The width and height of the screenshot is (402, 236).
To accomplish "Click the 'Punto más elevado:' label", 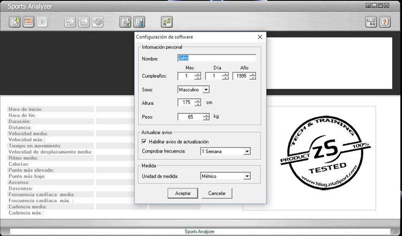I will 31,170.
